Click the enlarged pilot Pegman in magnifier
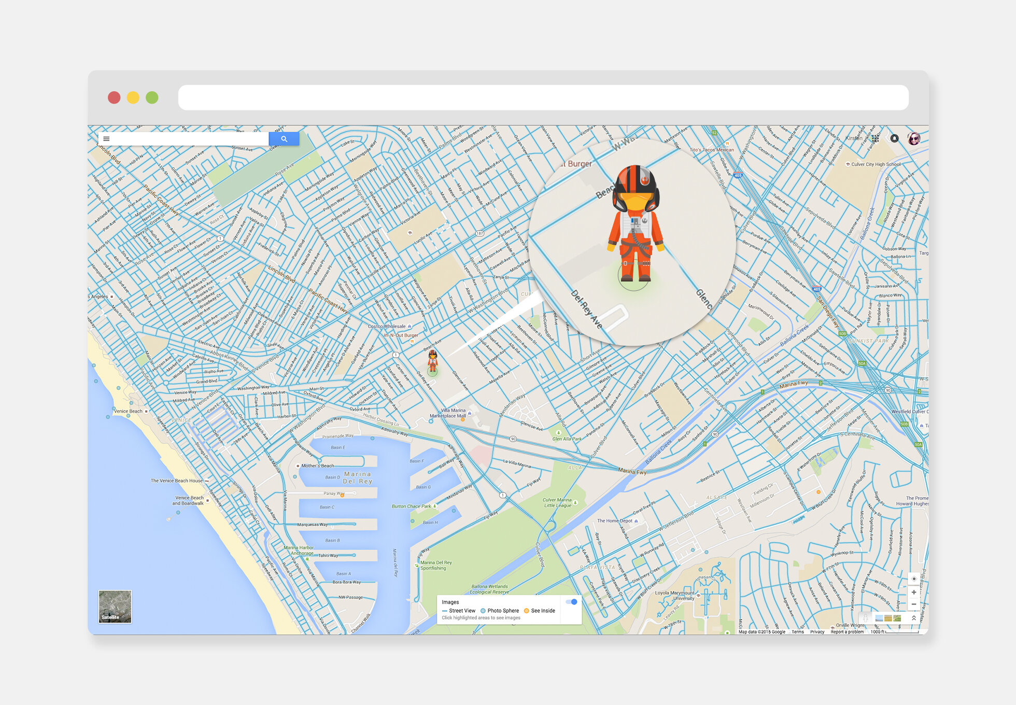The image size is (1016, 705). pyautogui.click(x=636, y=223)
